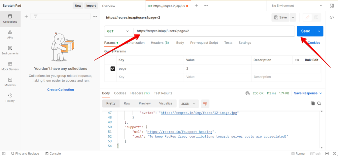
Task: Select the Preview response view
Action: (x=145, y=103)
